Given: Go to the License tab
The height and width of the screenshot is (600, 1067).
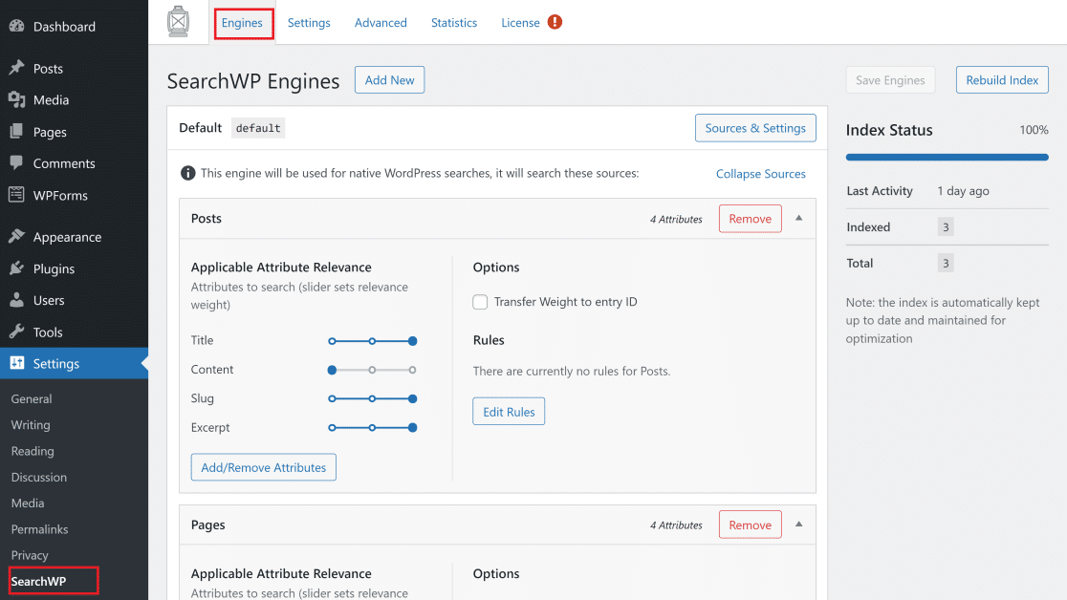Looking at the screenshot, I should pyautogui.click(x=520, y=22).
